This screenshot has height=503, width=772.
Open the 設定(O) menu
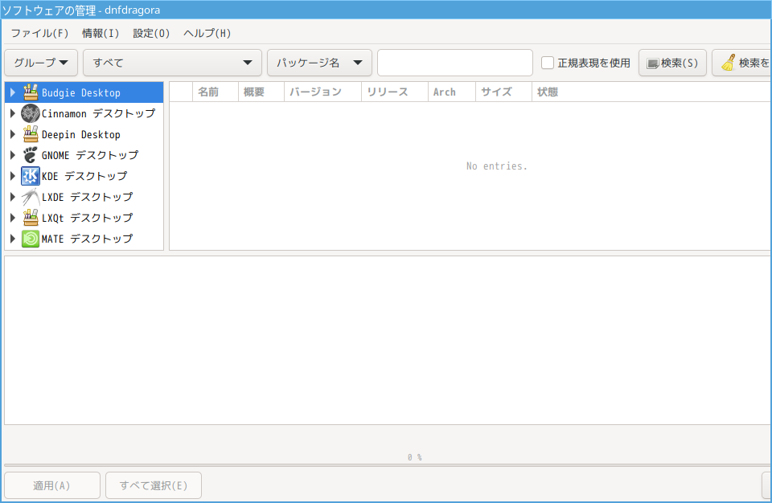click(152, 34)
